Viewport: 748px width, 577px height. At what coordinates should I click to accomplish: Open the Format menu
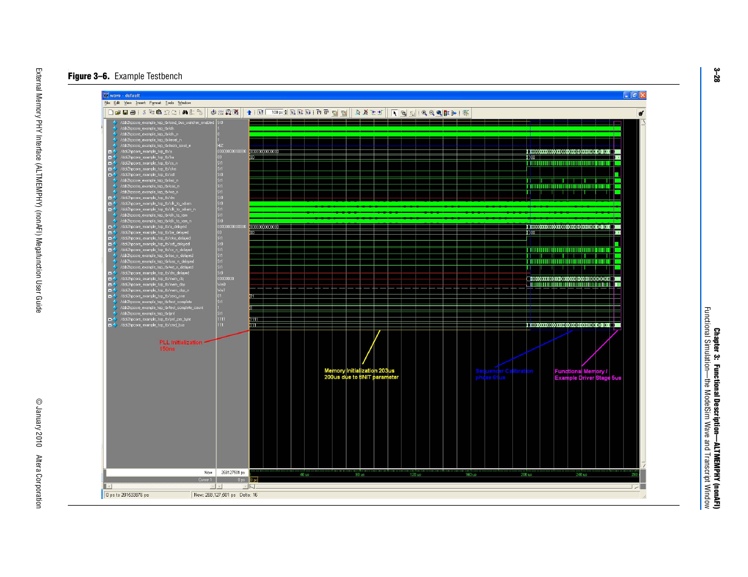(x=155, y=102)
